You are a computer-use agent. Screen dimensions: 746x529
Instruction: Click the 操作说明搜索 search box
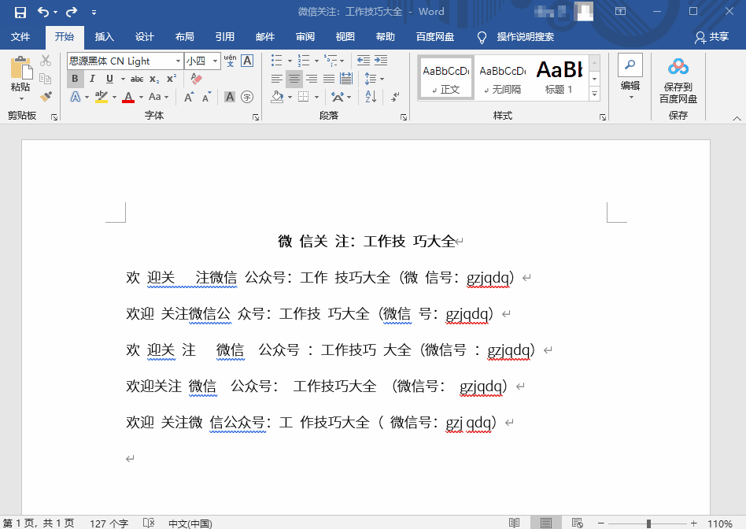(x=525, y=37)
